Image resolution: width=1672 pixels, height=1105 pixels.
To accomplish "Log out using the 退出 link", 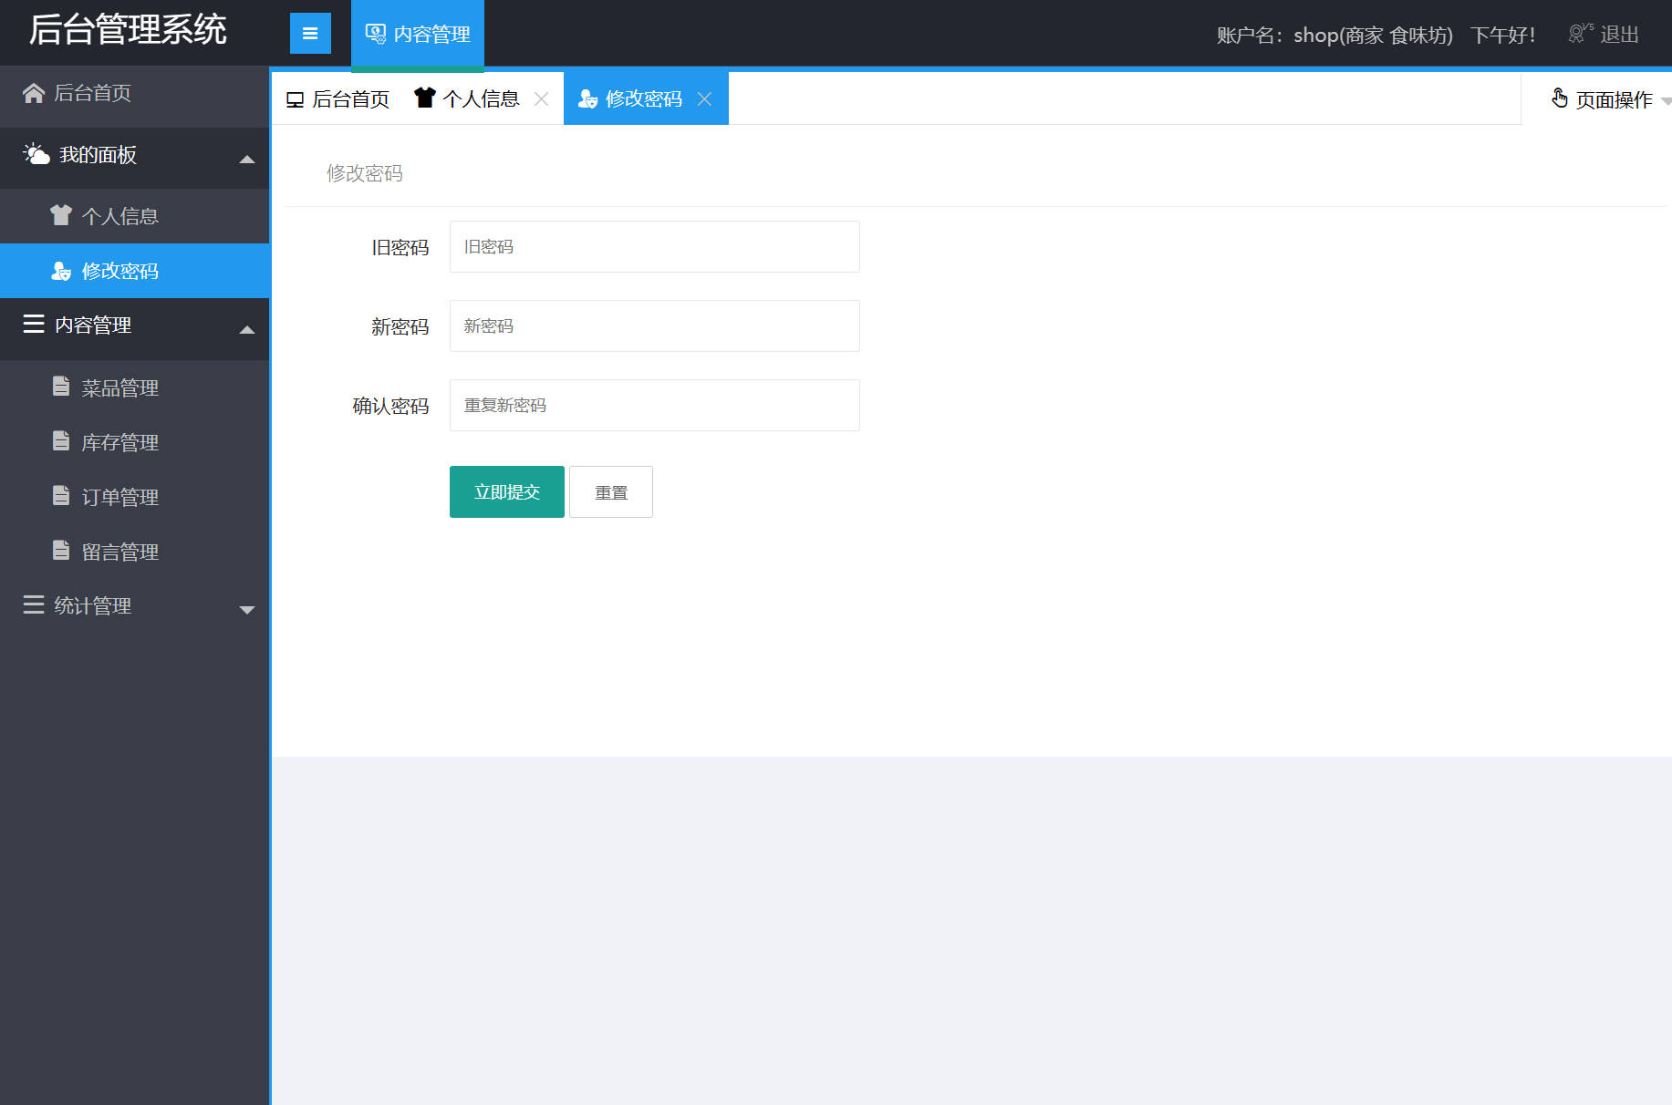I will 1619,35.
